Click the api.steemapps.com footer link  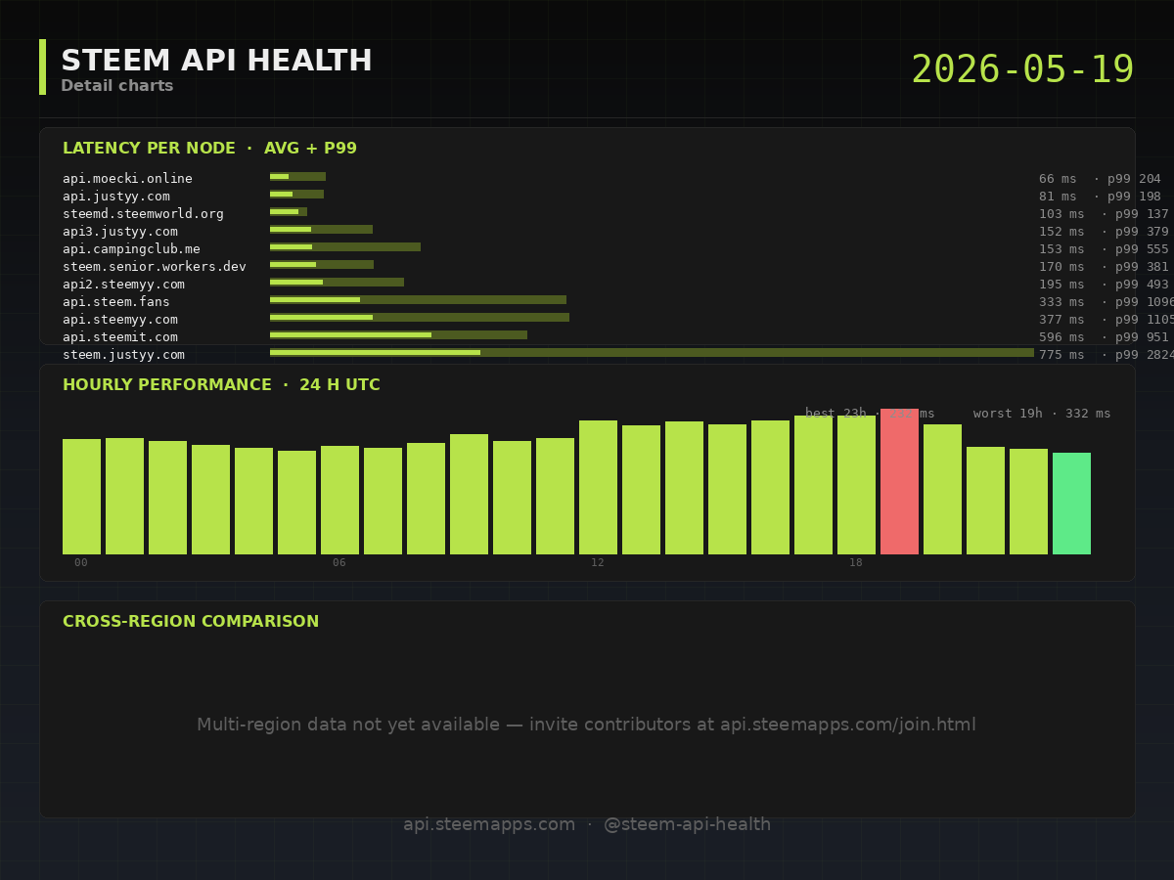489,824
